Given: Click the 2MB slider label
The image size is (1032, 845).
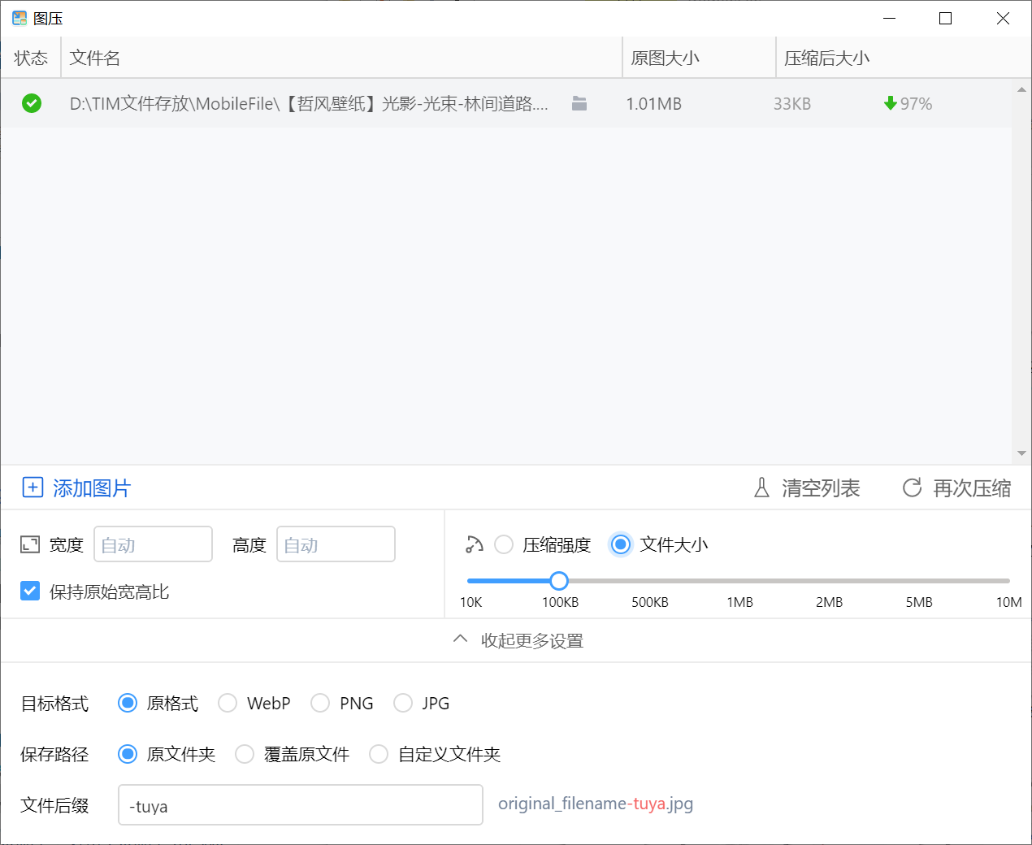Looking at the screenshot, I should (x=830, y=602).
